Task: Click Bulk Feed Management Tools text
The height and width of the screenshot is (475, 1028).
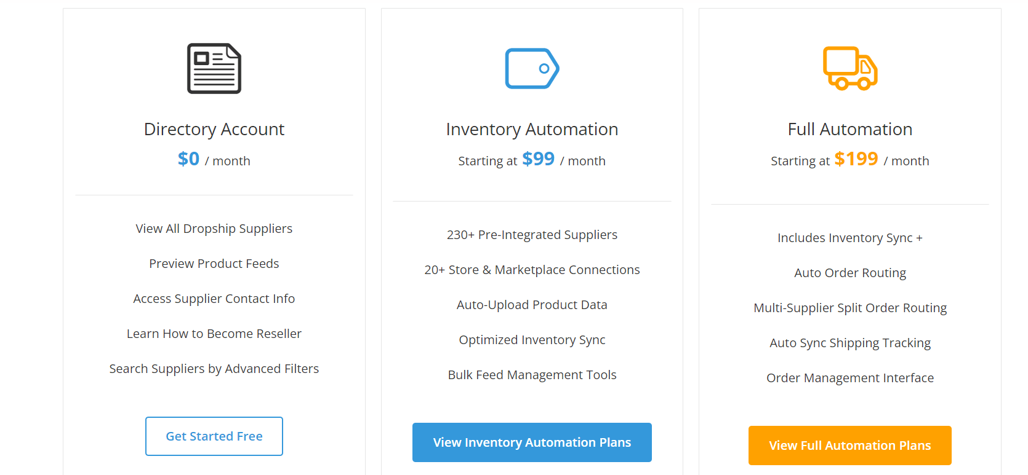Action: tap(532, 375)
